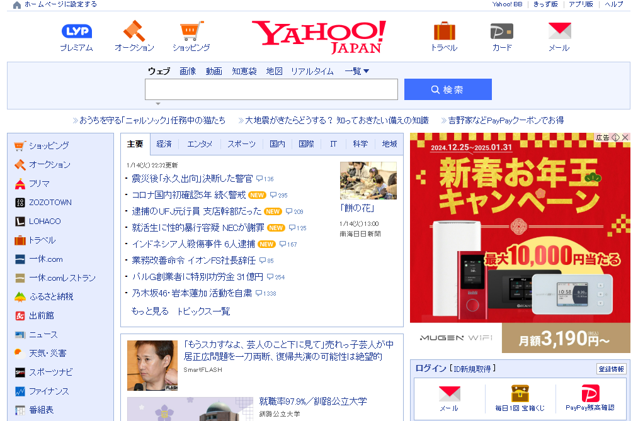
Task: Open the ID新規取得 link
Action: (x=472, y=369)
